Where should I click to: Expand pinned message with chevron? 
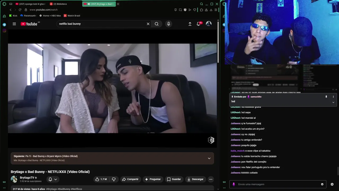[333, 102]
